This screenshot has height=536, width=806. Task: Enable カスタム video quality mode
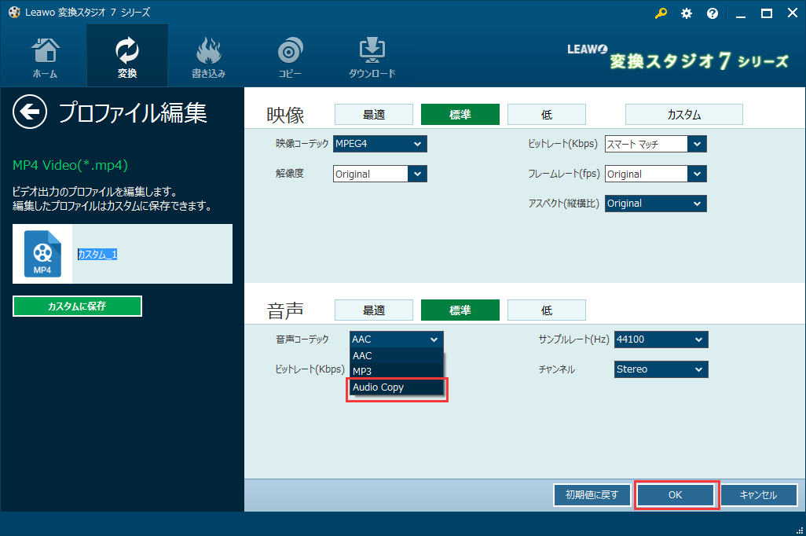[x=683, y=114]
